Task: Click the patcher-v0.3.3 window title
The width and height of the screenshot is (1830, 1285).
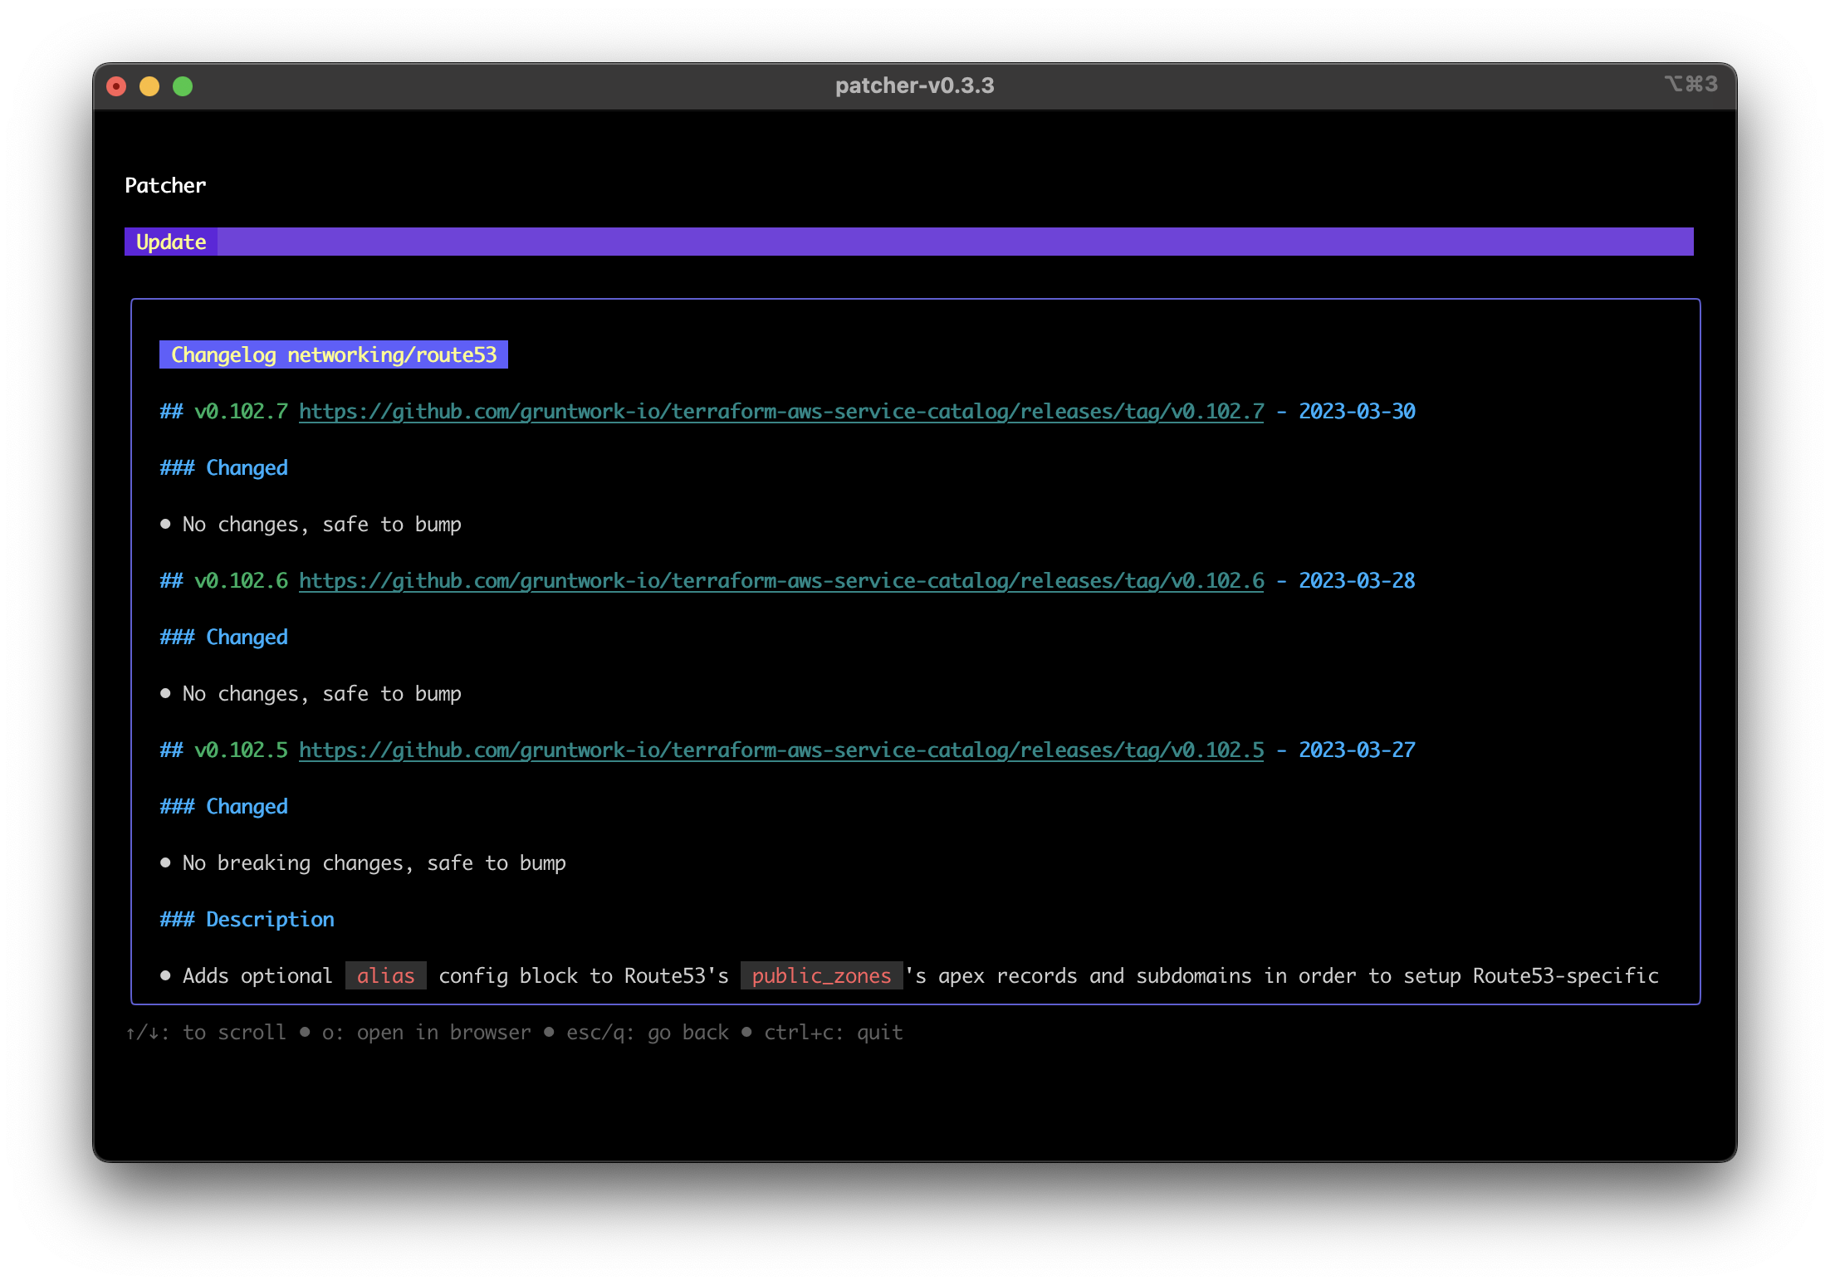Action: 914,85
